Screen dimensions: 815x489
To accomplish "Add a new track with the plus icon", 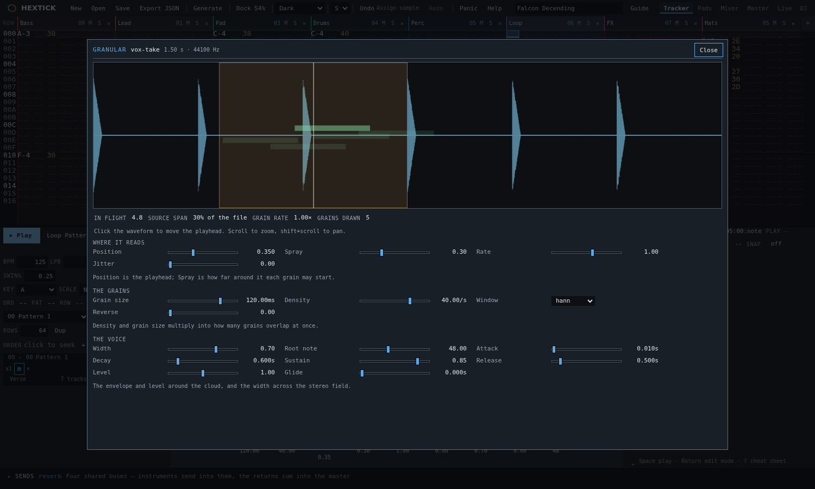I will coord(808,23).
